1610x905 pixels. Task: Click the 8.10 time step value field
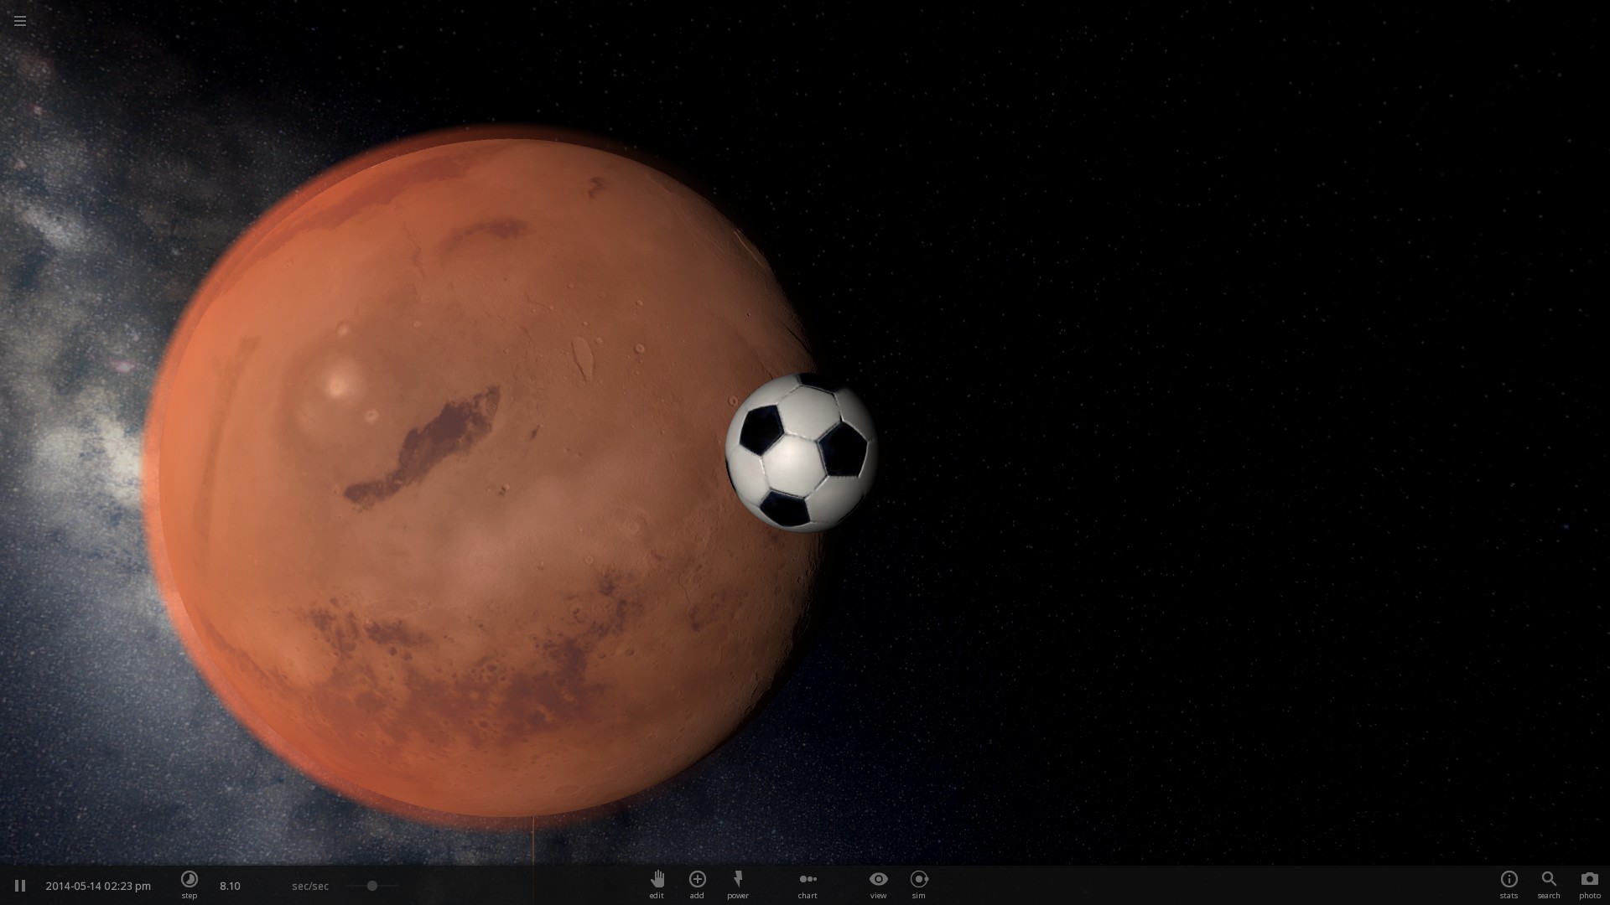point(230,886)
